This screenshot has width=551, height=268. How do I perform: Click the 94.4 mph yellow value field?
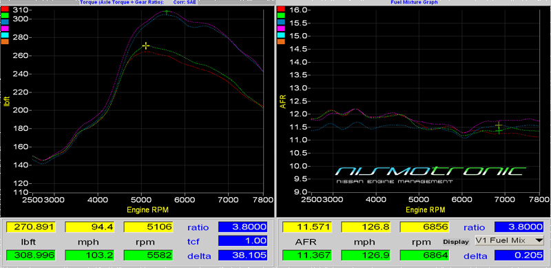tap(90, 227)
